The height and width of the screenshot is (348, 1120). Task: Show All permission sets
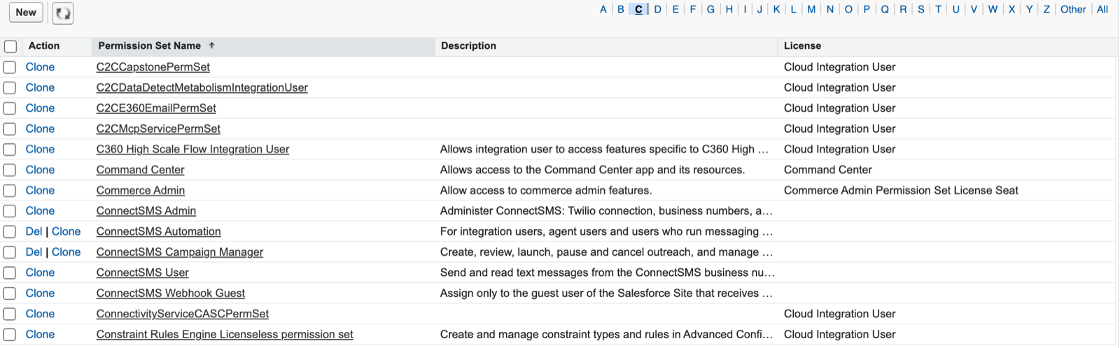click(x=1102, y=9)
